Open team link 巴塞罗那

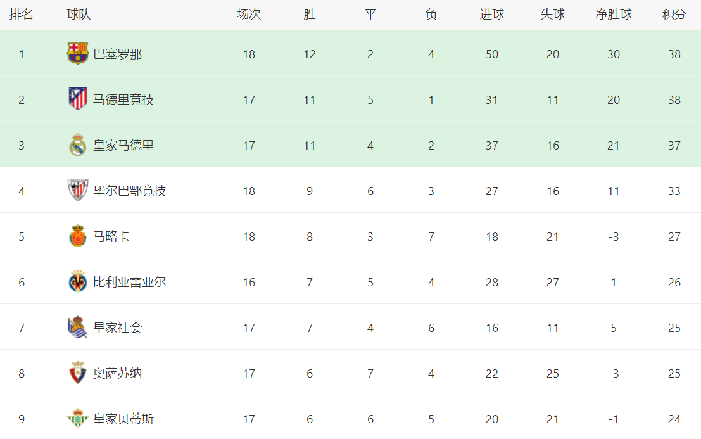(x=118, y=54)
